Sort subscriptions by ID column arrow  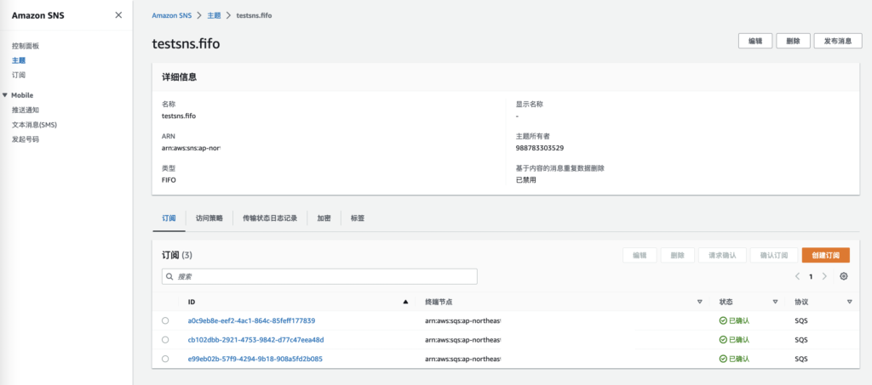pyautogui.click(x=405, y=302)
